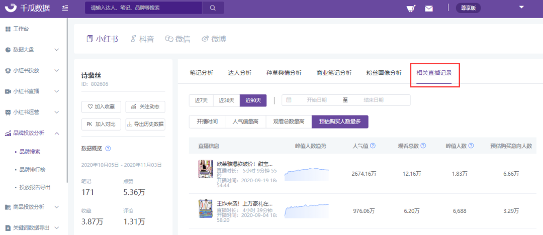The height and width of the screenshot is (235, 543).
Task: Expand the 小红书直播 chevron
Action: pos(57,91)
